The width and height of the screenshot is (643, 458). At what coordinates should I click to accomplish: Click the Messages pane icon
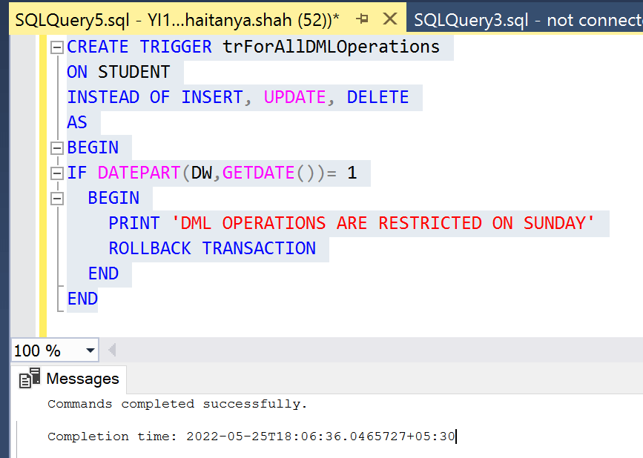30,378
